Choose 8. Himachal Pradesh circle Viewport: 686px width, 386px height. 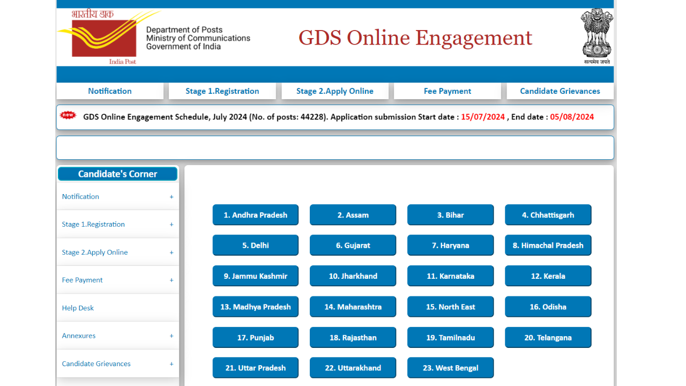(x=548, y=246)
